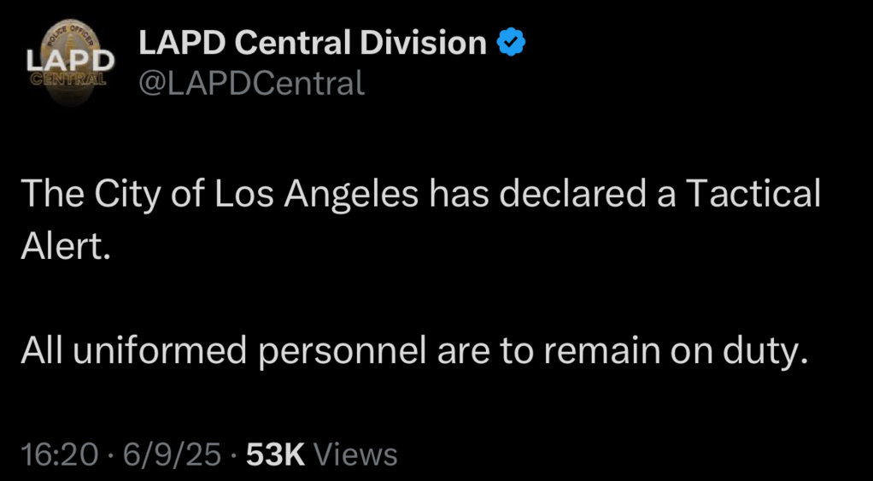Image resolution: width=873 pixels, height=481 pixels.
Task: Click the Views label in footer
Action: click(x=355, y=455)
